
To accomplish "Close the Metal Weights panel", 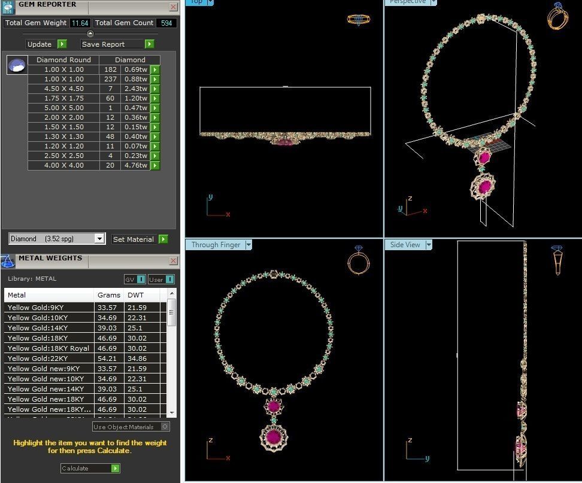I will point(173,261).
